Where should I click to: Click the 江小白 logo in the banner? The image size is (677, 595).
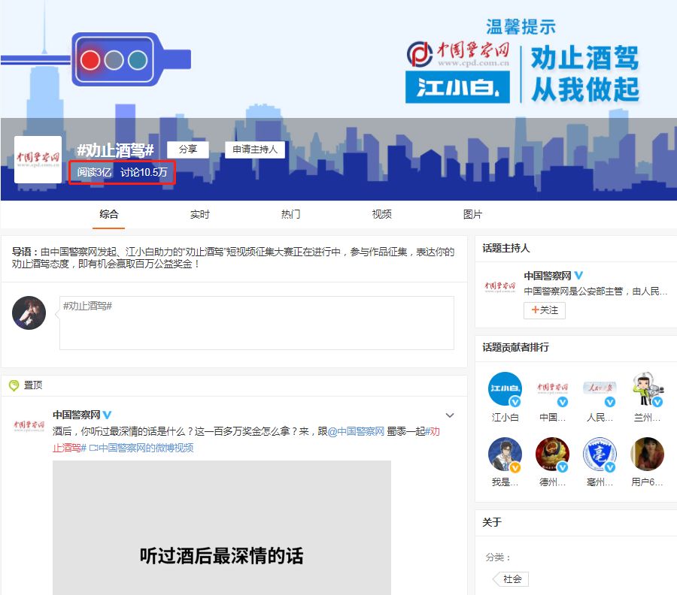click(x=457, y=87)
